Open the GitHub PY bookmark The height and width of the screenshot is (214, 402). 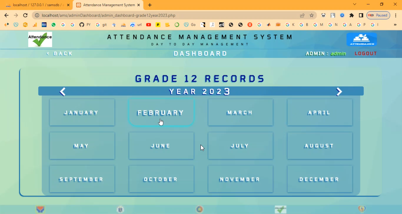pyautogui.click(x=85, y=25)
